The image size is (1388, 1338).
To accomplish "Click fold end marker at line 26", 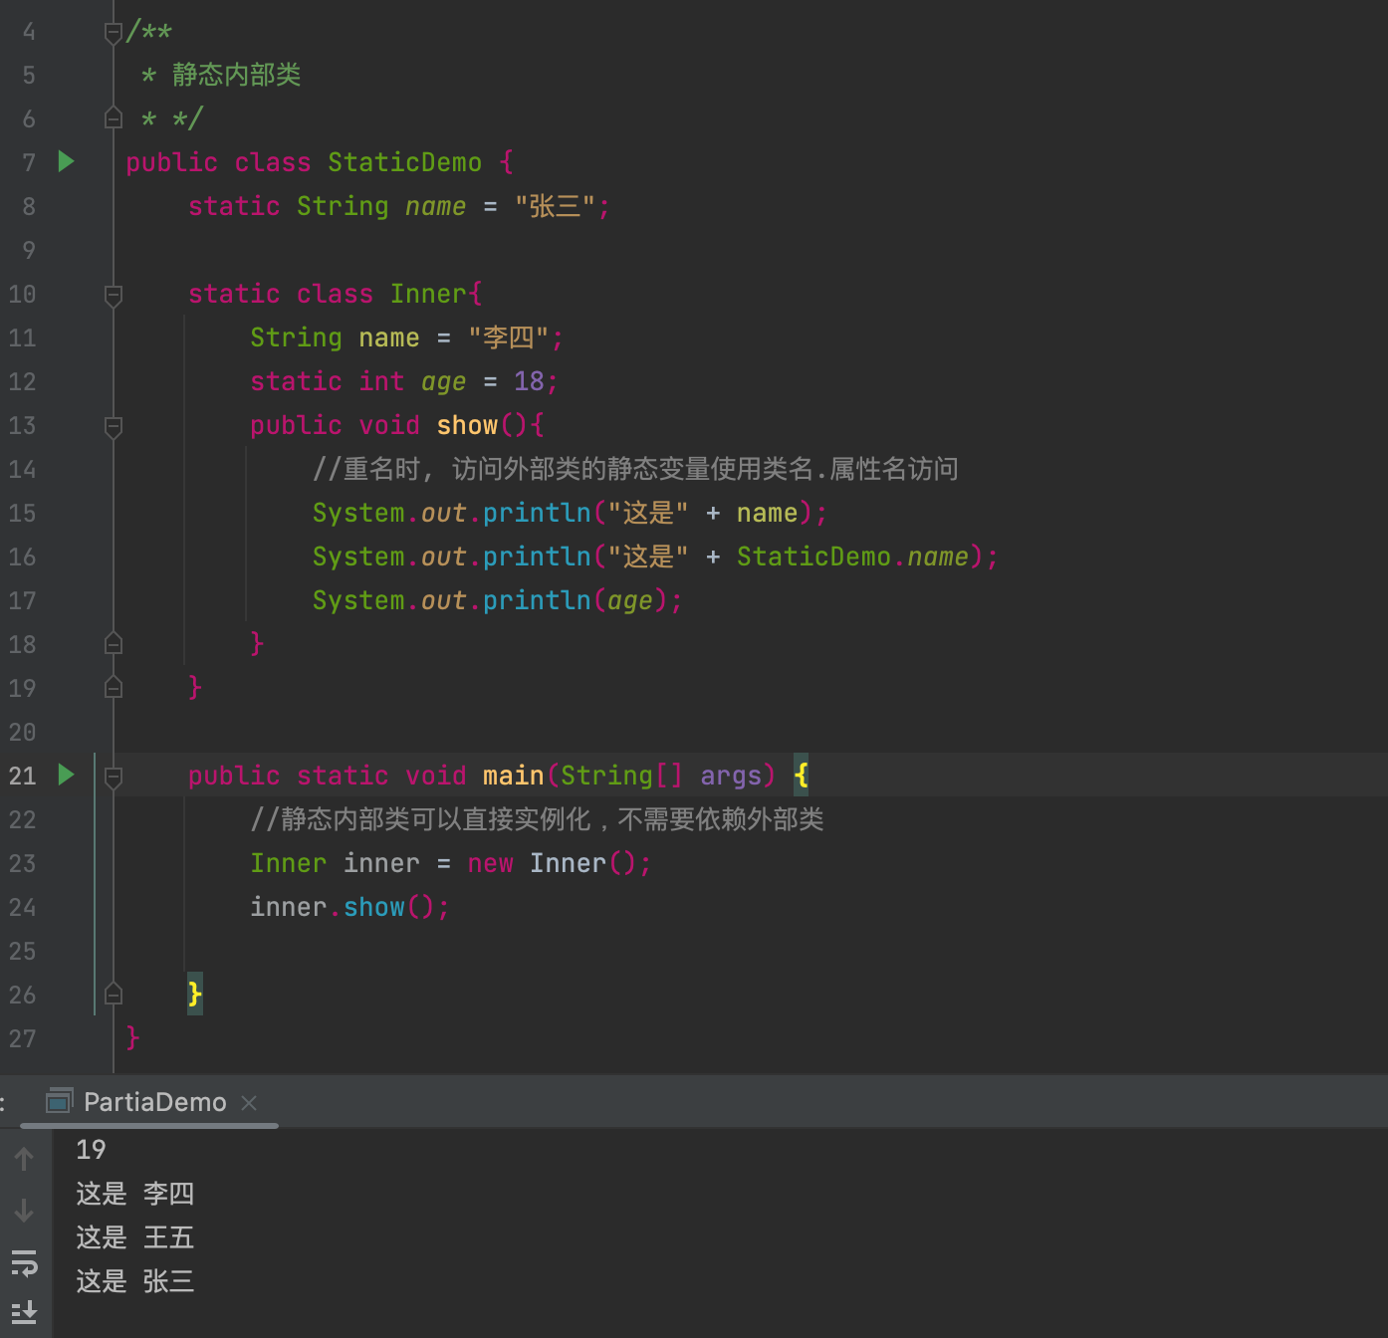I will pos(114,995).
